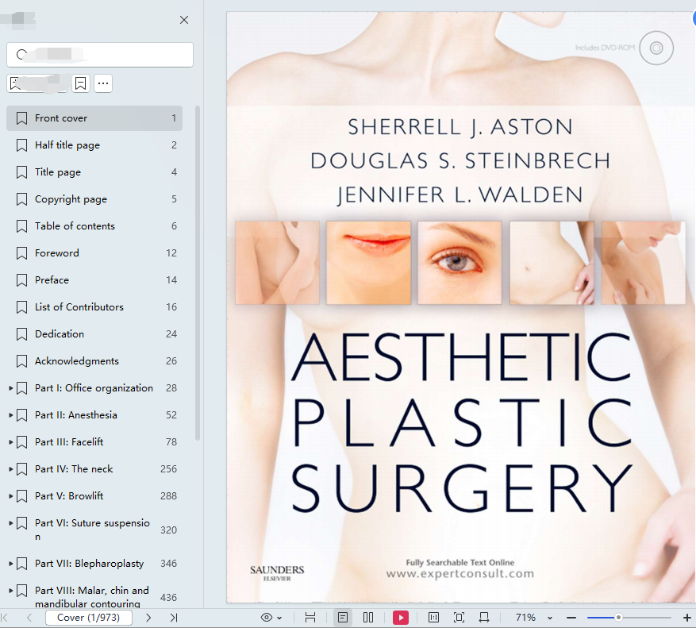The height and width of the screenshot is (628, 696).
Task: Click the rotate page icon
Action: 484,618
